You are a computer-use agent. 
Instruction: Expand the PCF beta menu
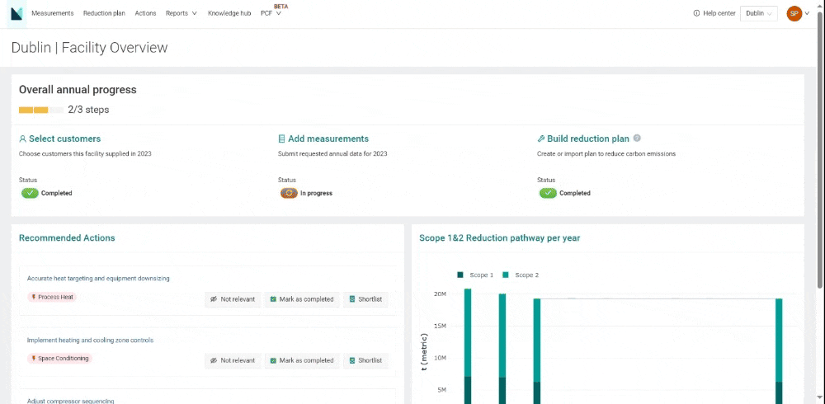tap(271, 13)
